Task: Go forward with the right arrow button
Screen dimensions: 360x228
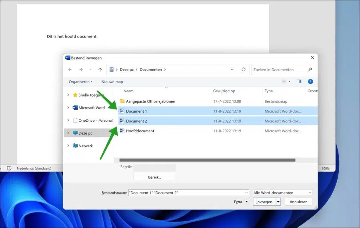Action: coord(81,69)
